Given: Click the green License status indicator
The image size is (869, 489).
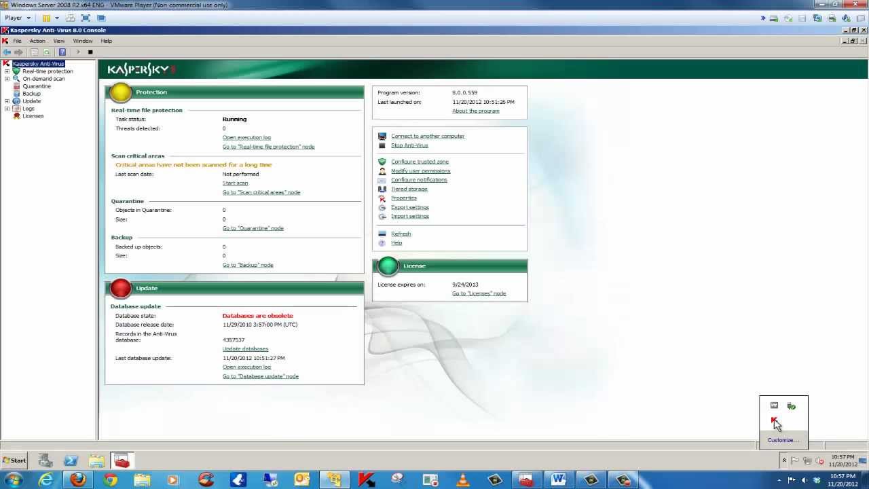Looking at the screenshot, I should click(388, 266).
